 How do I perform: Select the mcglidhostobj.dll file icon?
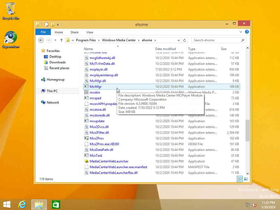tap(86, 58)
